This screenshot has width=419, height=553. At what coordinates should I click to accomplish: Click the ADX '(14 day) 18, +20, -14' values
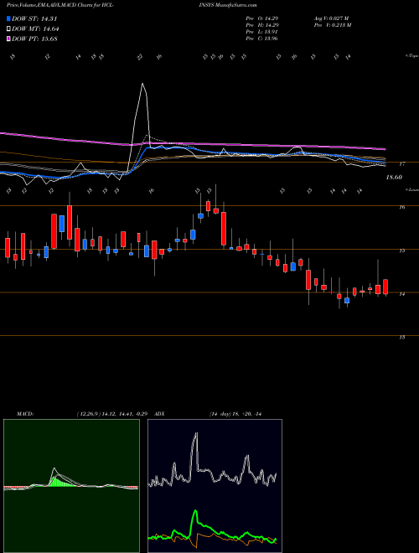coord(235,414)
